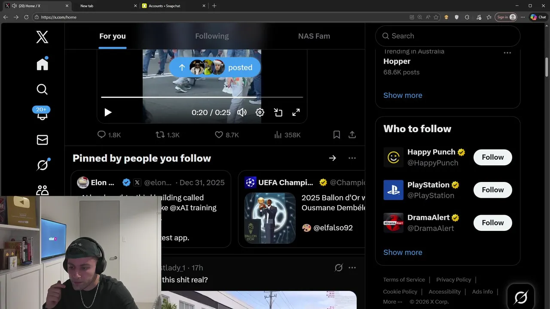Open the Cookie Policy link
The width and height of the screenshot is (550, 309).
click(x=400, y=291)
